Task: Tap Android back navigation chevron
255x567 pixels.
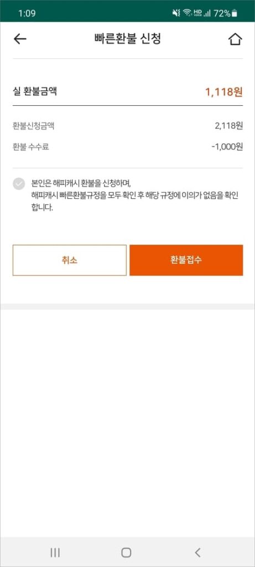Action: (x=197, y=552)
